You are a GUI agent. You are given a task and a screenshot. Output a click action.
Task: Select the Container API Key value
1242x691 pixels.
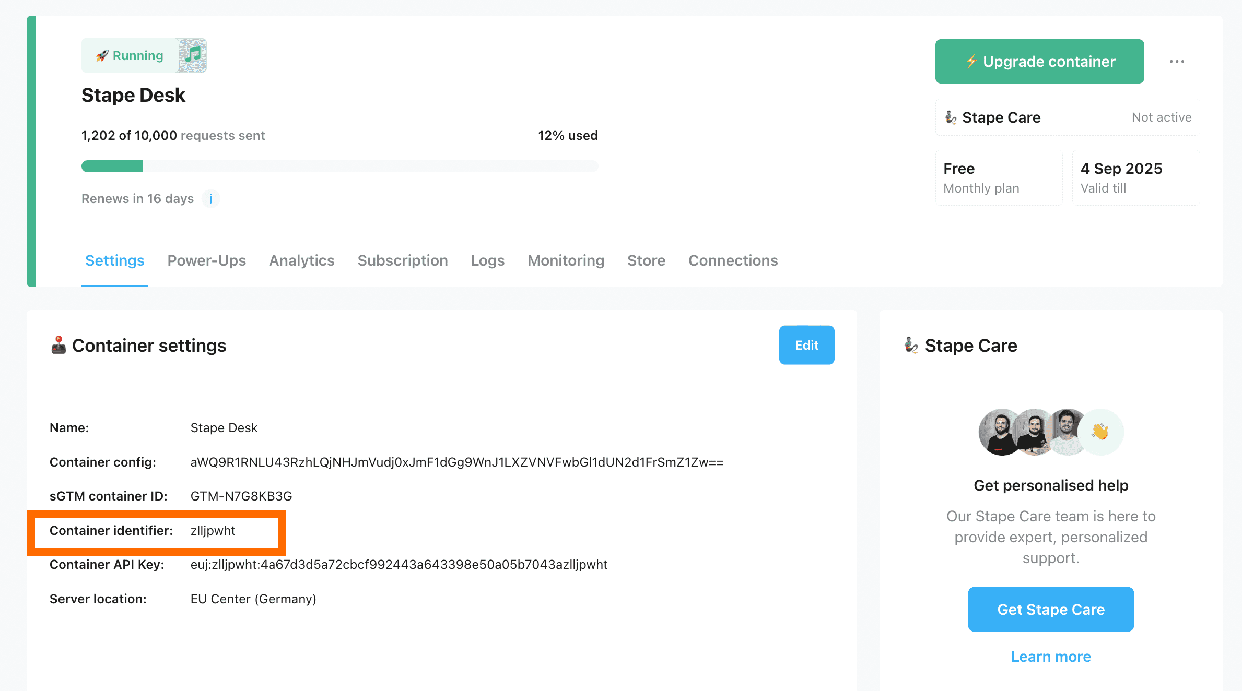coord(399,565)
